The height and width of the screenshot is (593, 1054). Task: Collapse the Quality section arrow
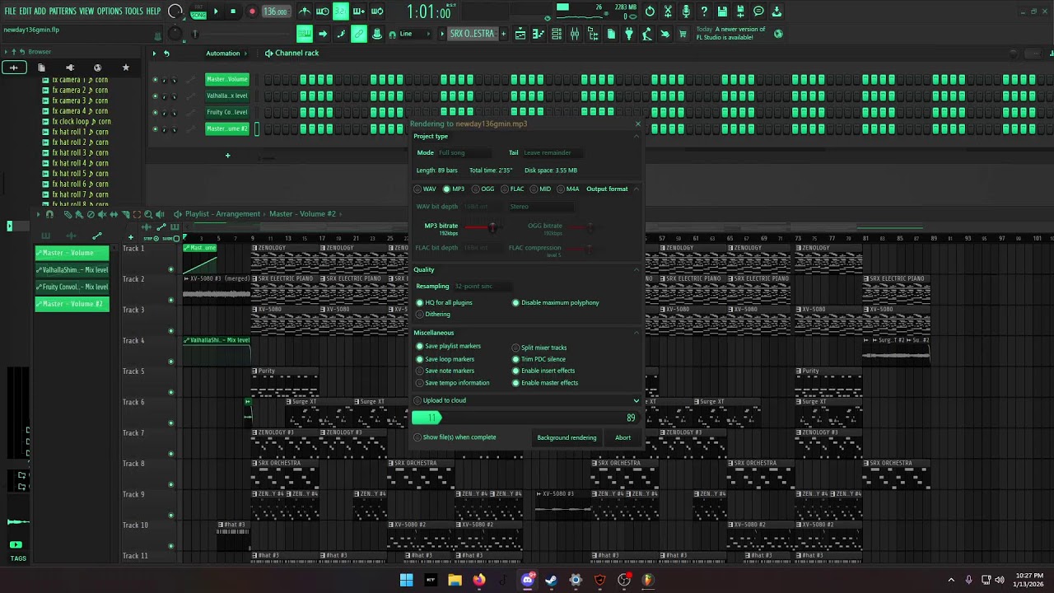point(636,269)
